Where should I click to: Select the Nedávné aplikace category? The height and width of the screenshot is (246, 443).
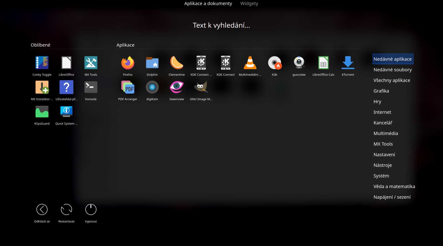pyautogui.click(x=393, y=59)
